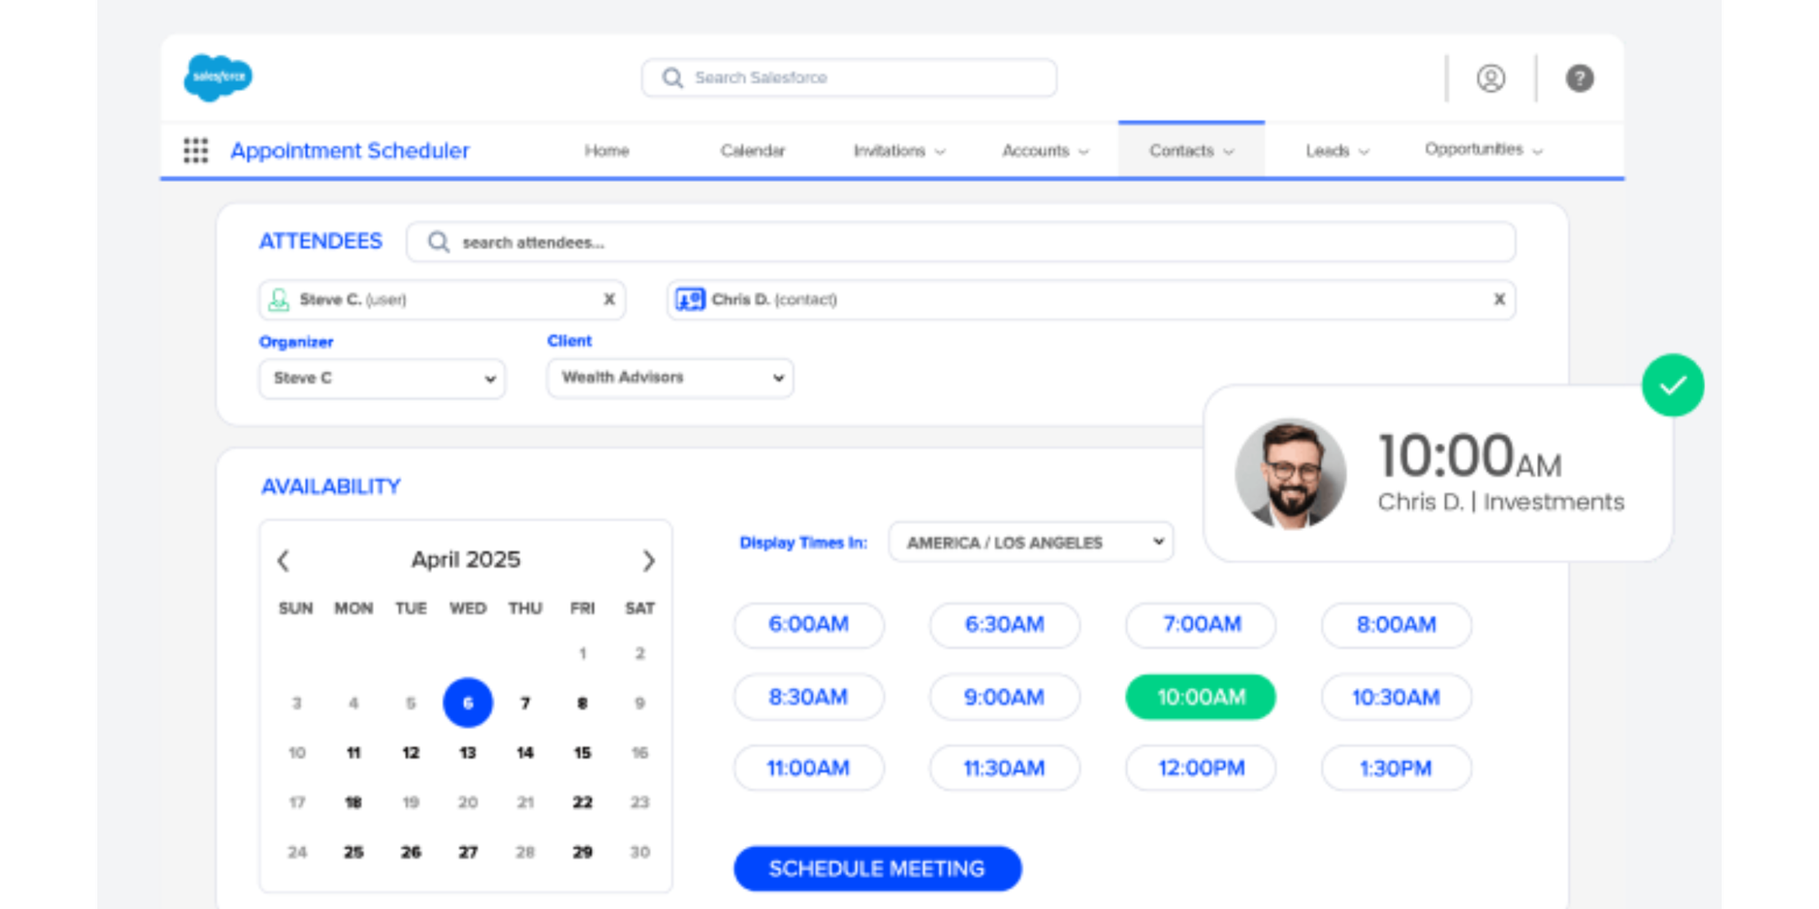This screenshot has height=909, width=1819.
Task: Click the help question mark icon
Action: click(1579, 78)
